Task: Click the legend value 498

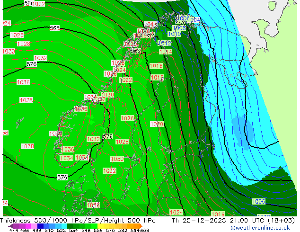Action: pos(37,230)
